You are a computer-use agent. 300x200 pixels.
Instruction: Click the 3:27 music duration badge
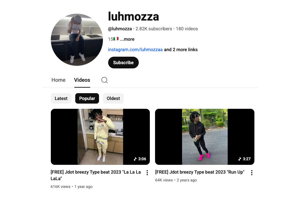[x=244, y=159]
